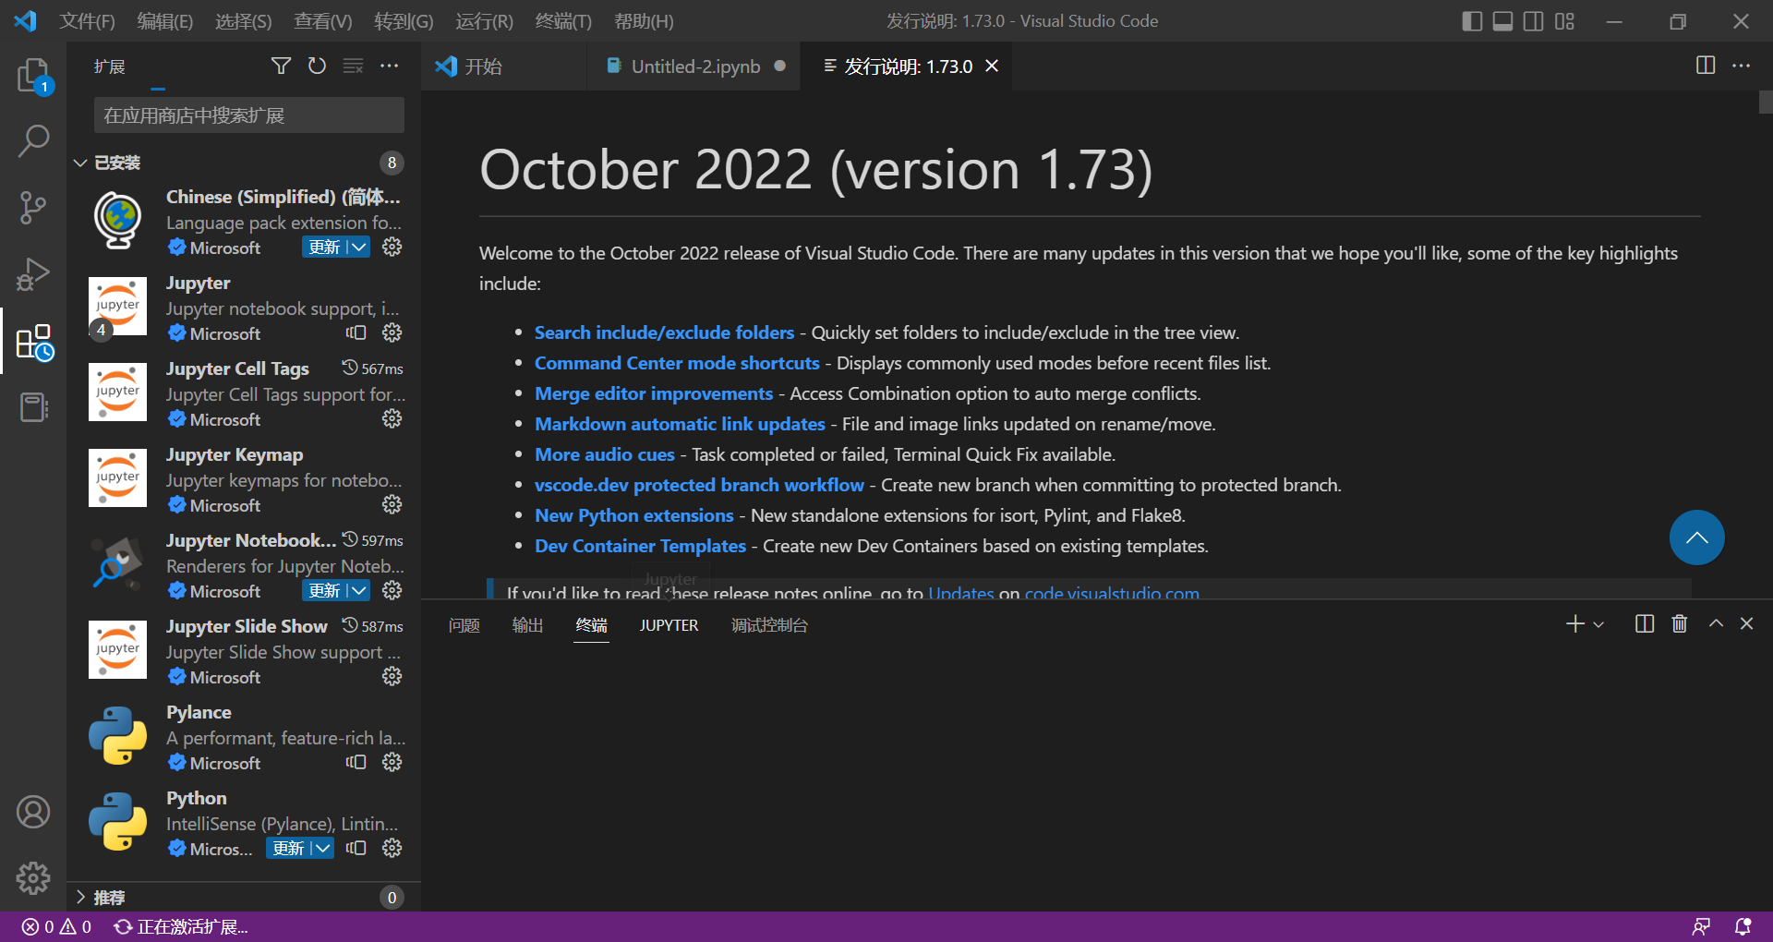The height and width of the screenshot is (942, 1773).
Task: Split the terminal panel
Action: [x=1645, y=624]
